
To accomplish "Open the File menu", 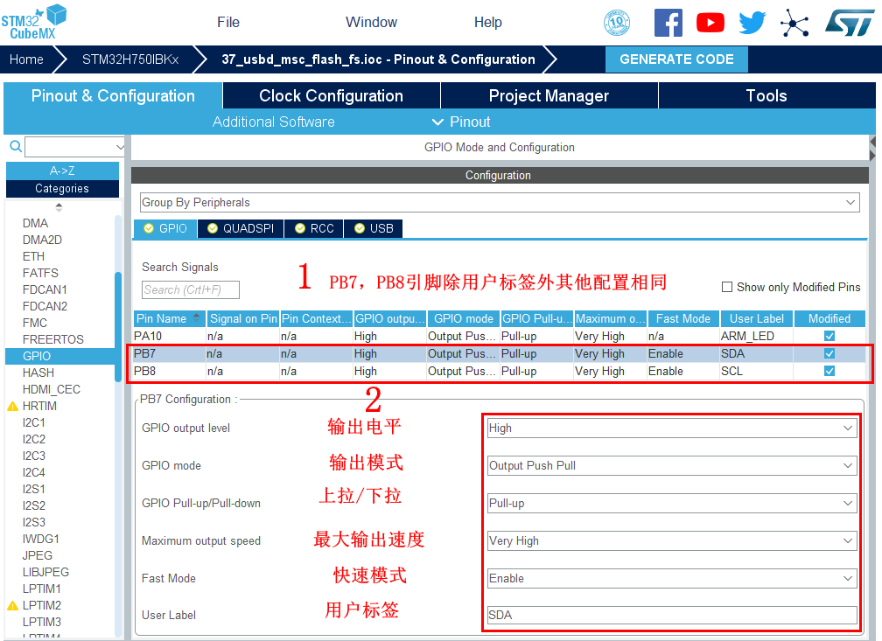I will [228, 23].
